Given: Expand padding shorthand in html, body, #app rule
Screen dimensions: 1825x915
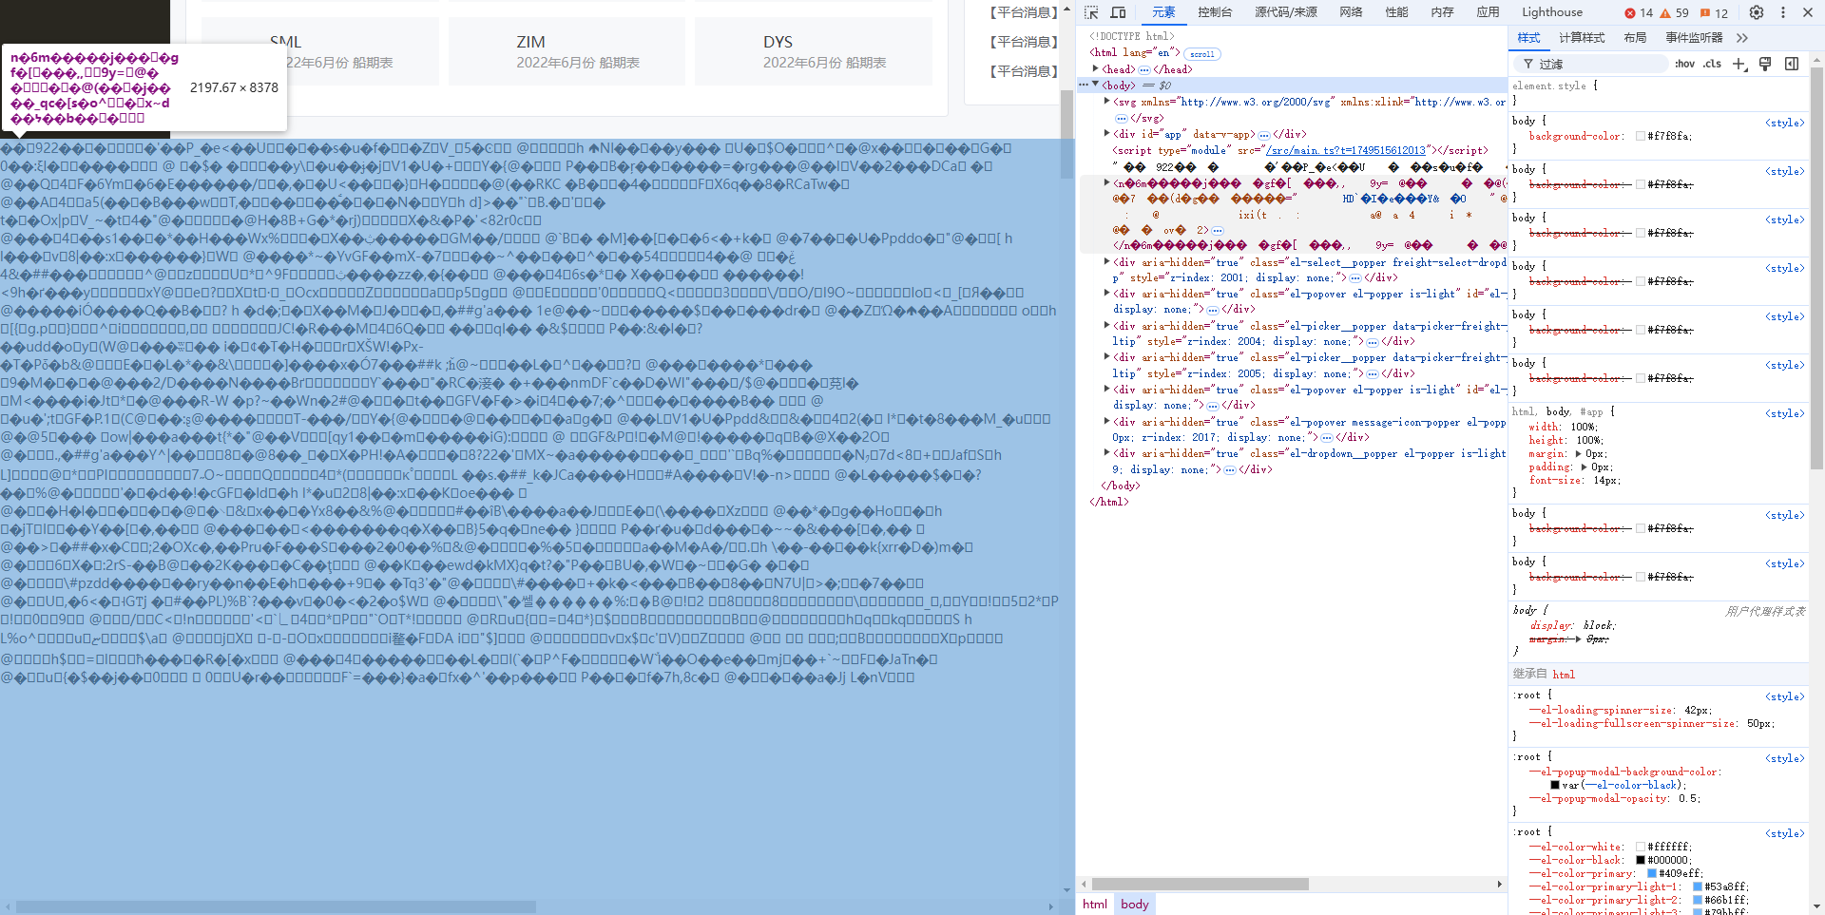Looking at the screenshot, I should [1584, 467].
